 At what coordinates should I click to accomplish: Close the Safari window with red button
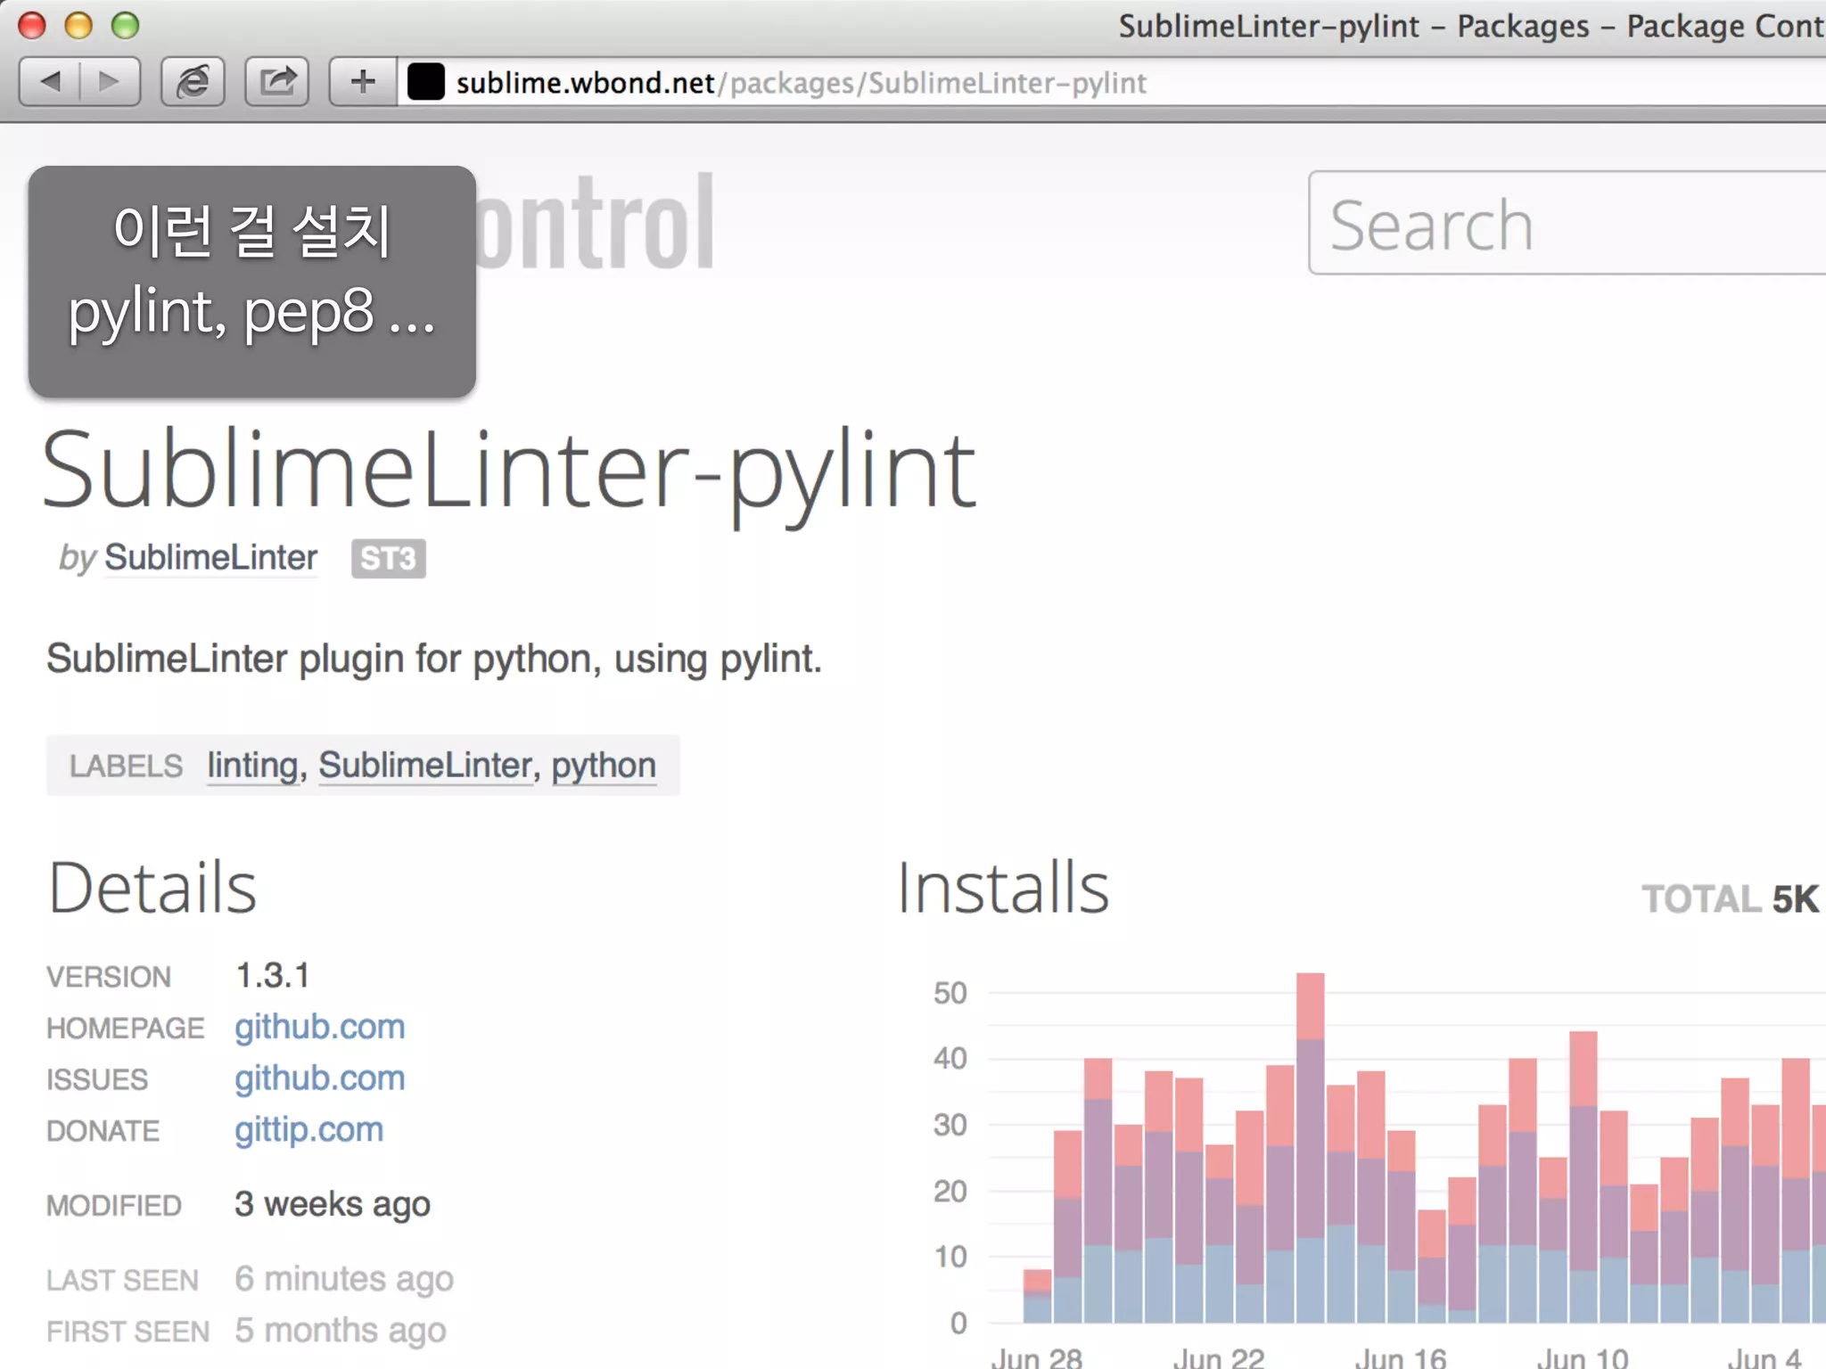point(32,26)
